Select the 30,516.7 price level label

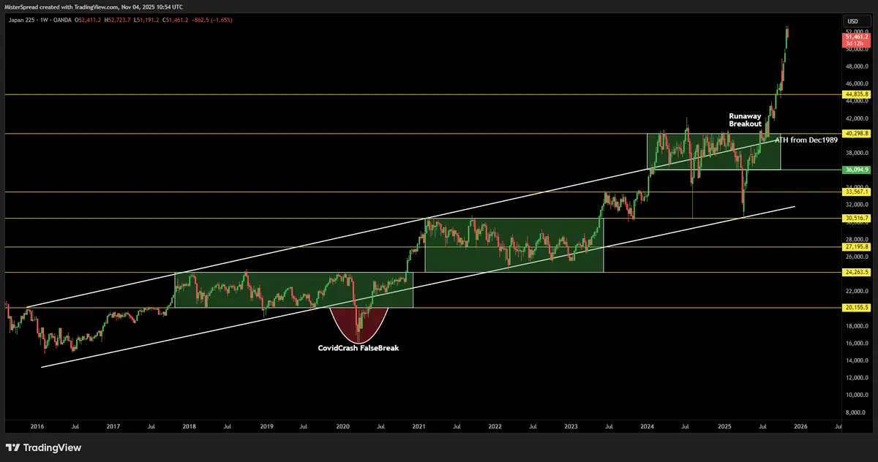tap(857, 218)
